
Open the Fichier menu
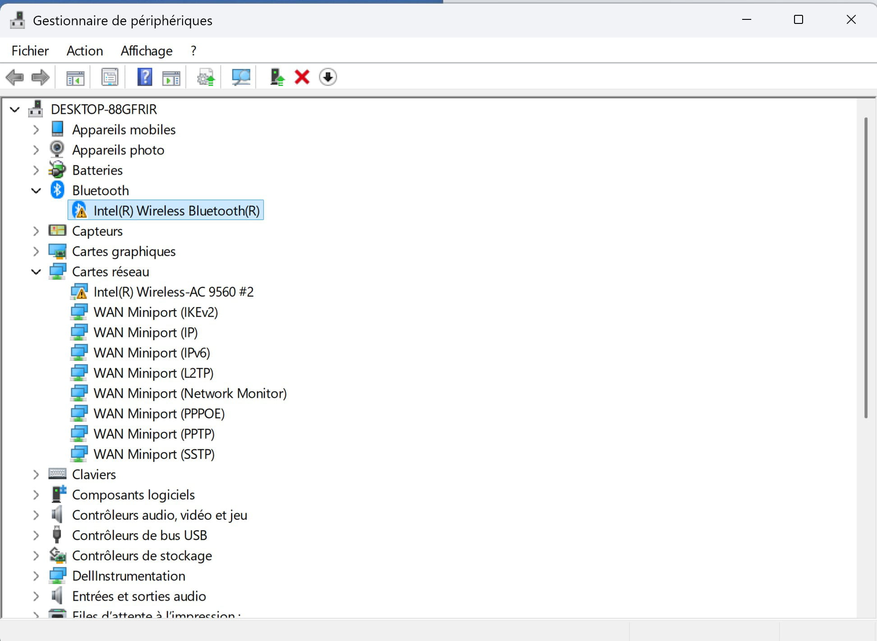pyautogui.click(x=30, y=51)
